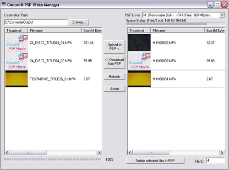Select filename M4V00002.MP4
This screenshot has width=229, height=170.
164,42
